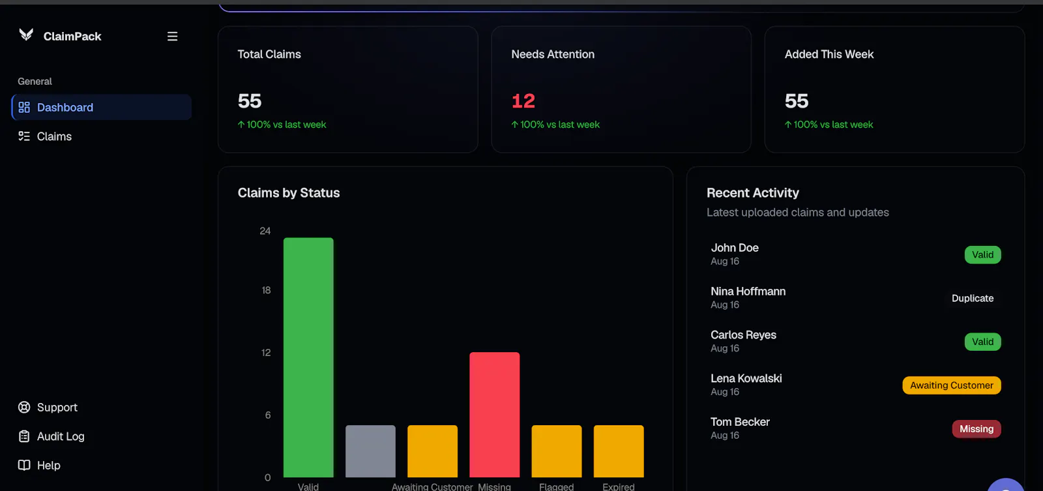Open the Total Claims card
Viewport: 1043px width, 491px height.
click(348, 89)
